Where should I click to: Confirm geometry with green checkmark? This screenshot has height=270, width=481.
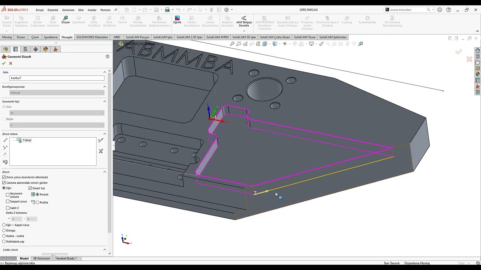click(x=4, y=63)
